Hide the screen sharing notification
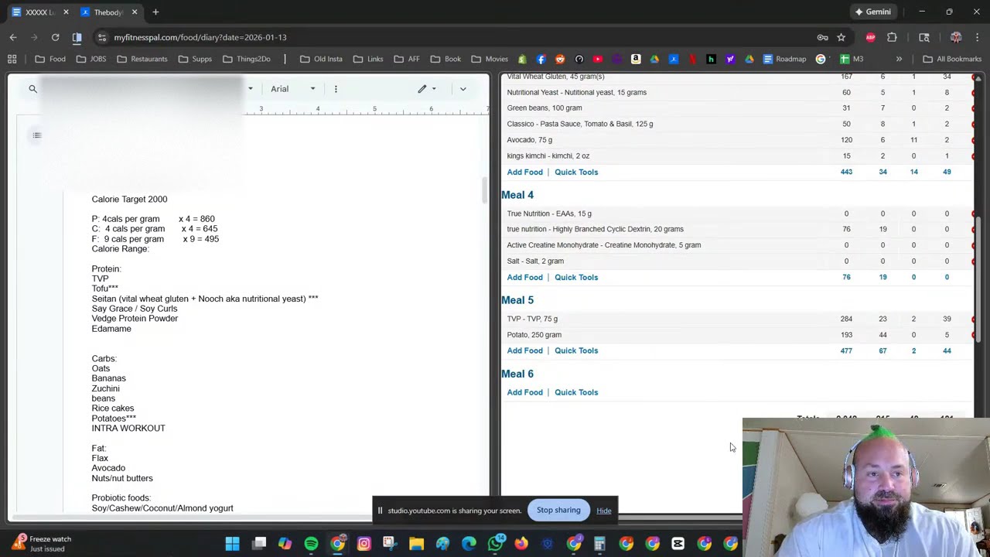This screenshot has width=990, height=557. click(x=603, y=511)
